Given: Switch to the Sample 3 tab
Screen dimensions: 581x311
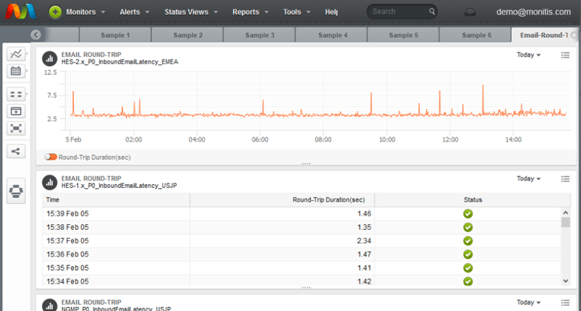Looking at the screenshot, I should click(260, 35).
